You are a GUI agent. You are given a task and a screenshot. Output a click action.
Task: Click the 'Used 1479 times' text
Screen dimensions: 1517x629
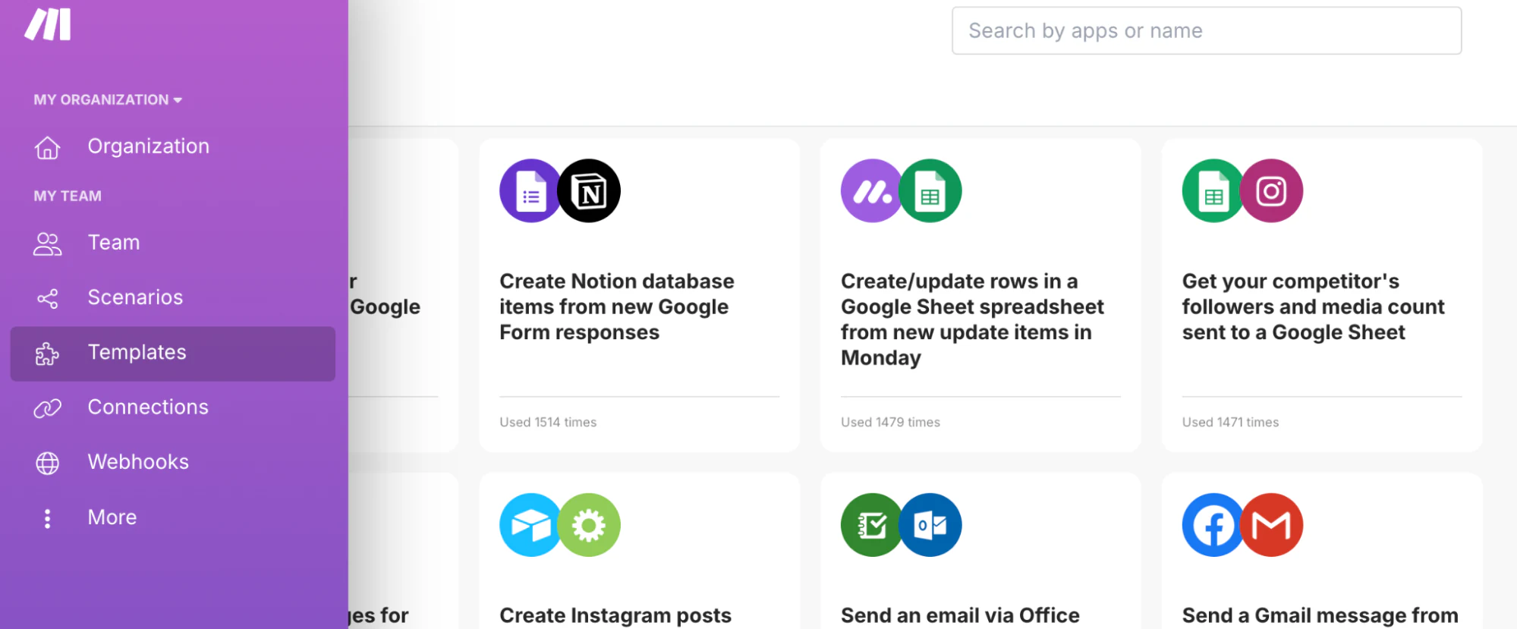[890, 423]
